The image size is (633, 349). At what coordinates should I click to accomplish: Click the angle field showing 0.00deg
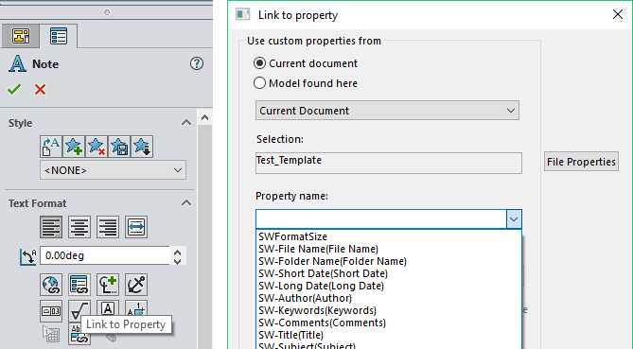(x=105, y=255)
